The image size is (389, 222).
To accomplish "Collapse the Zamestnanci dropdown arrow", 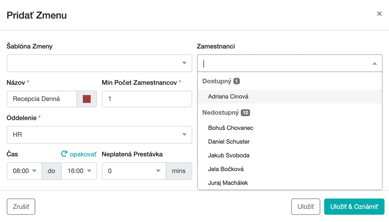I will 375,64.
